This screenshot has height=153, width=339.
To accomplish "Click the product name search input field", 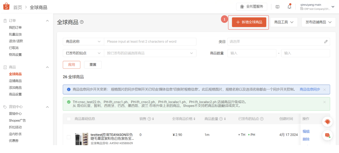I will 150,42.
